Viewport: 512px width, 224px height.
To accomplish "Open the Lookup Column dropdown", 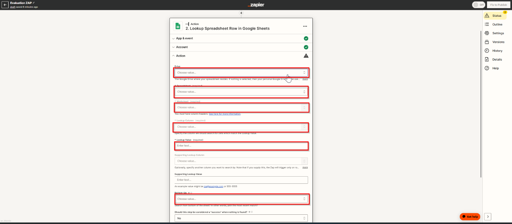I will 241,127.
